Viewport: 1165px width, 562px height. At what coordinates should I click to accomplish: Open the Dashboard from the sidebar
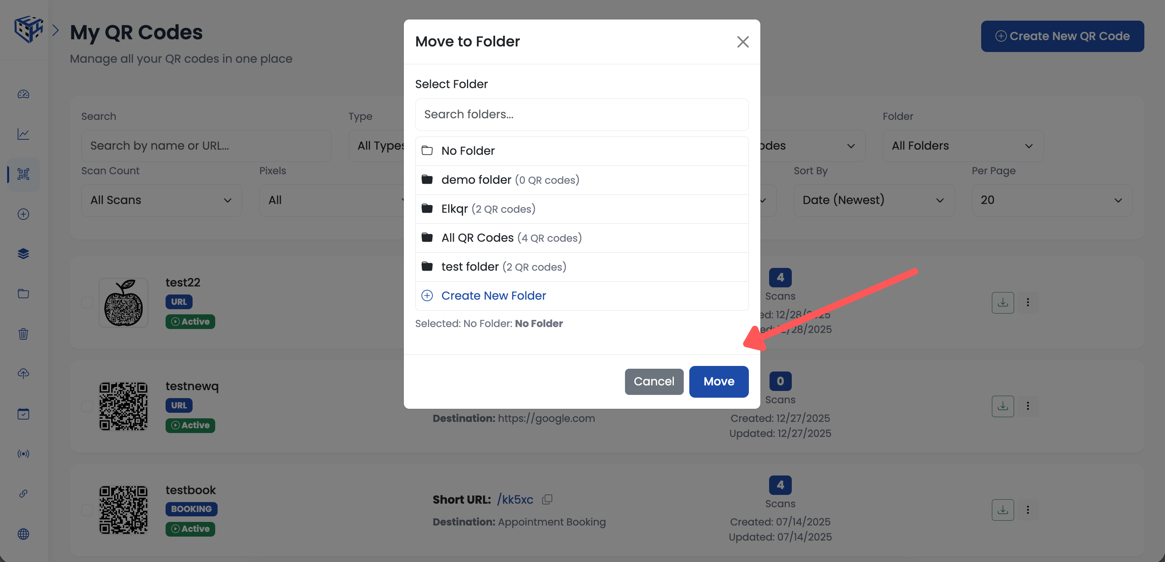23,94
